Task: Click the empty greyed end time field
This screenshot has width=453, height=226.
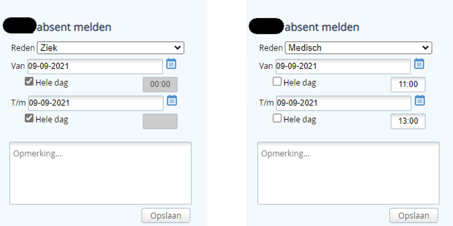Action: coord(160,121)
